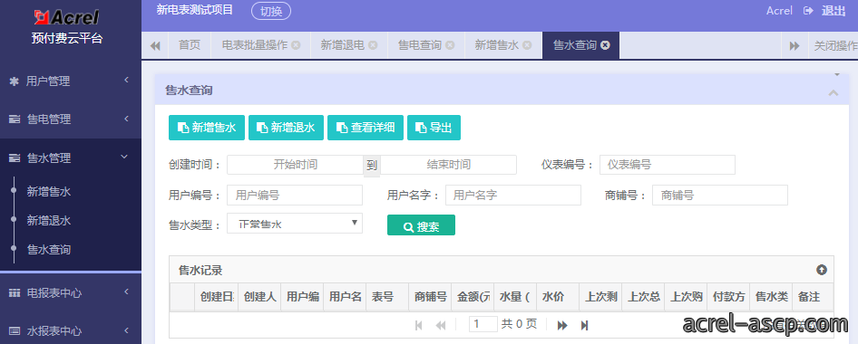Click the 搜索 button
The image size is (858, 344).
tap(421, 225)
